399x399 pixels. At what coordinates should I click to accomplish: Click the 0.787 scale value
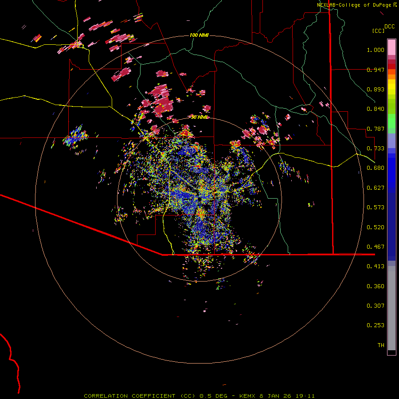(x=376, y=129)
